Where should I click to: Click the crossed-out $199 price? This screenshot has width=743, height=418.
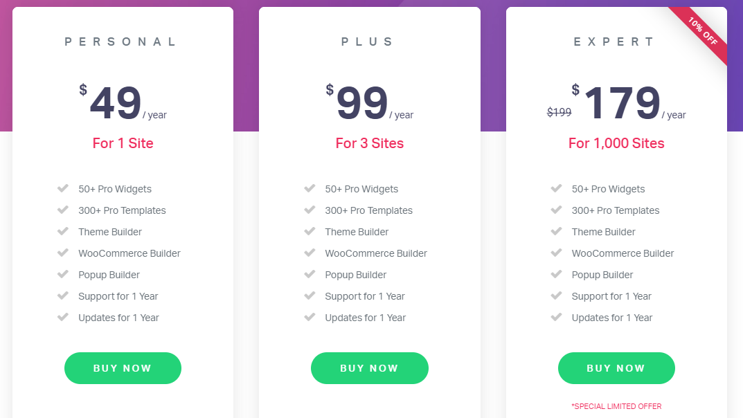[559, 112]
